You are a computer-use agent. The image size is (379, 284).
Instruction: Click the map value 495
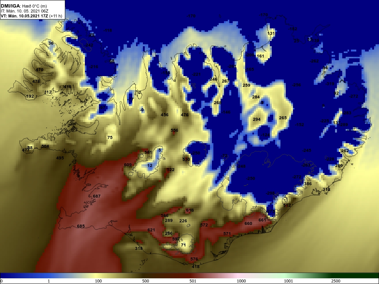pos(60,158)
